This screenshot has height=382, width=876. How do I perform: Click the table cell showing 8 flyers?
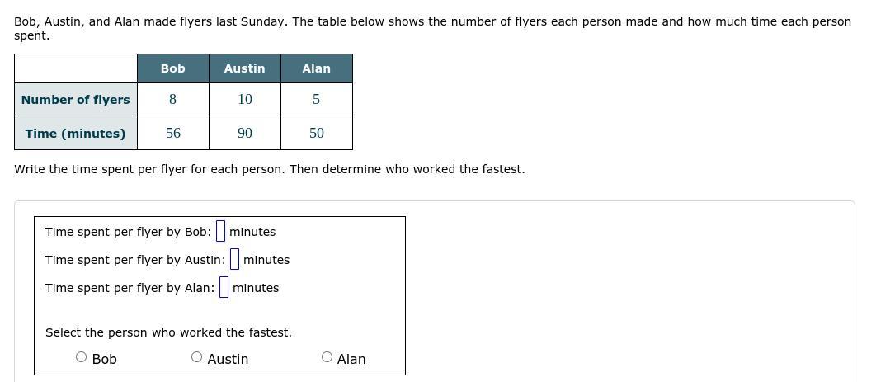point(173,99)
